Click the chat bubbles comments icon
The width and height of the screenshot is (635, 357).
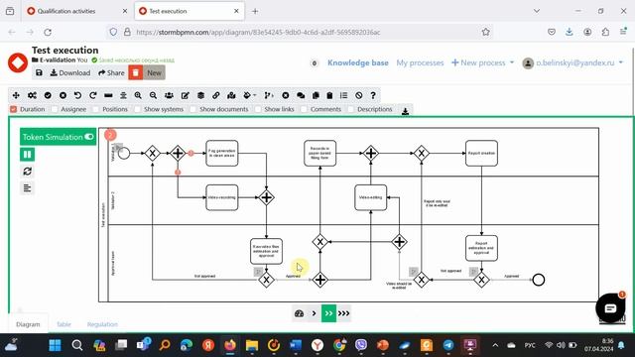coord(301,95)
